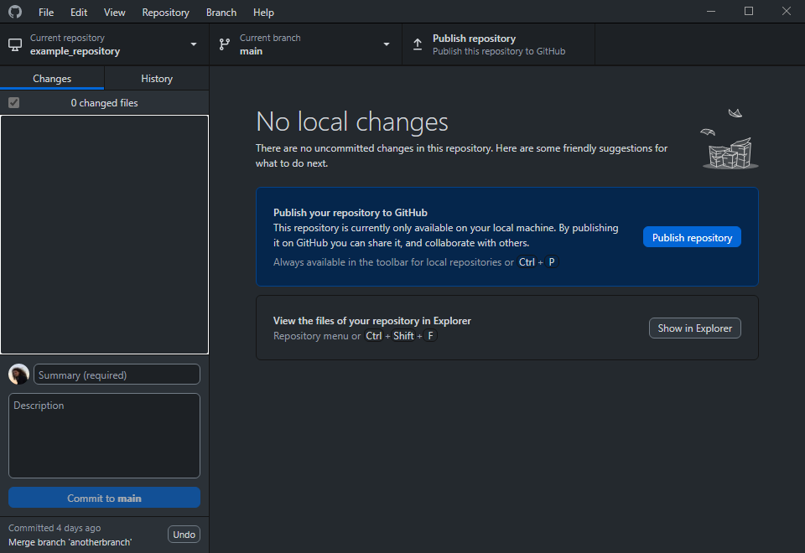Open the View menu
The height and width of the screenshot is (553, 805).
[x=115, y=12]
